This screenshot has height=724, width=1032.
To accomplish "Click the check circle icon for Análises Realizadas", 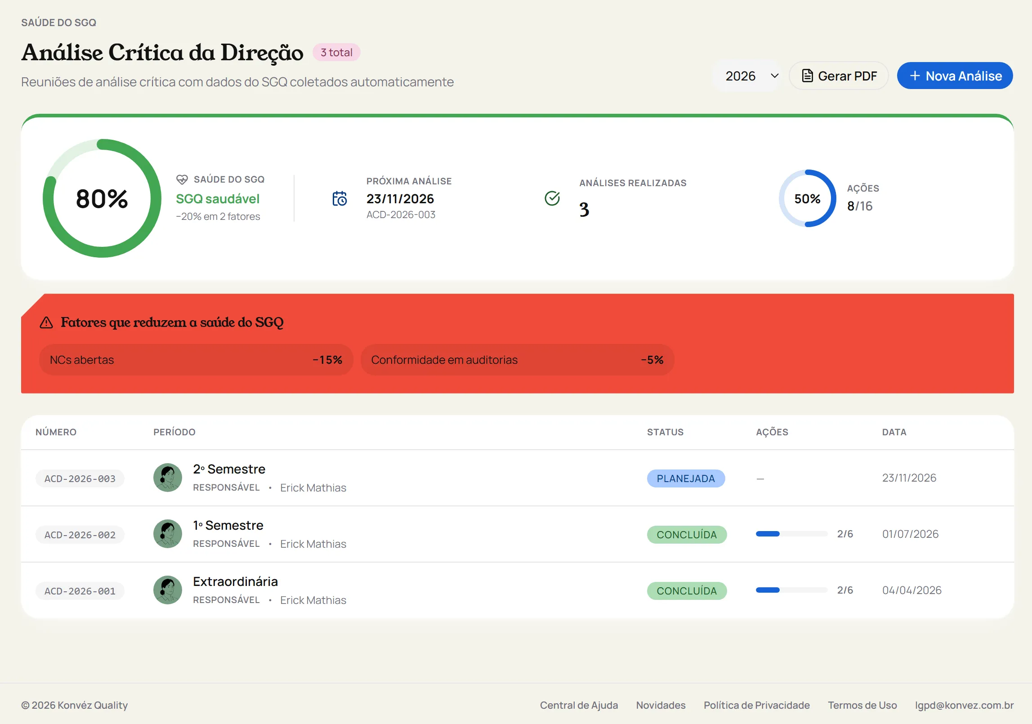I will [x=552, y=198].
